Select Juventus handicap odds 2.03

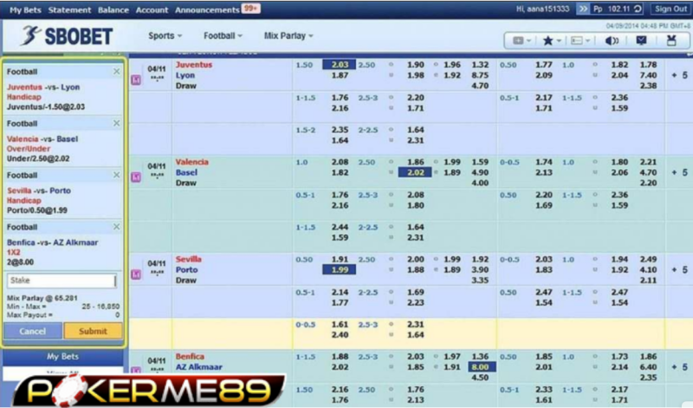[340, 65]
